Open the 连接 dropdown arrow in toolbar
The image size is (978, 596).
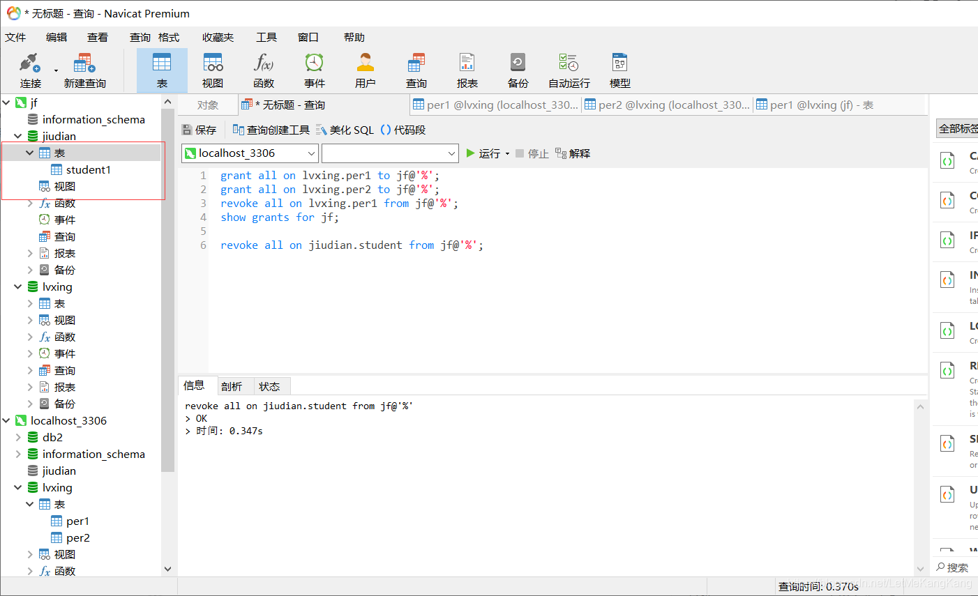57,70
